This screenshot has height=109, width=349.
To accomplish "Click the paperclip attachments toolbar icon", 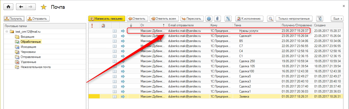I will tap(218, 19).
